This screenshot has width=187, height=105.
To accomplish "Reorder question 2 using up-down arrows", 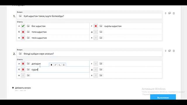I will [166, 51].
